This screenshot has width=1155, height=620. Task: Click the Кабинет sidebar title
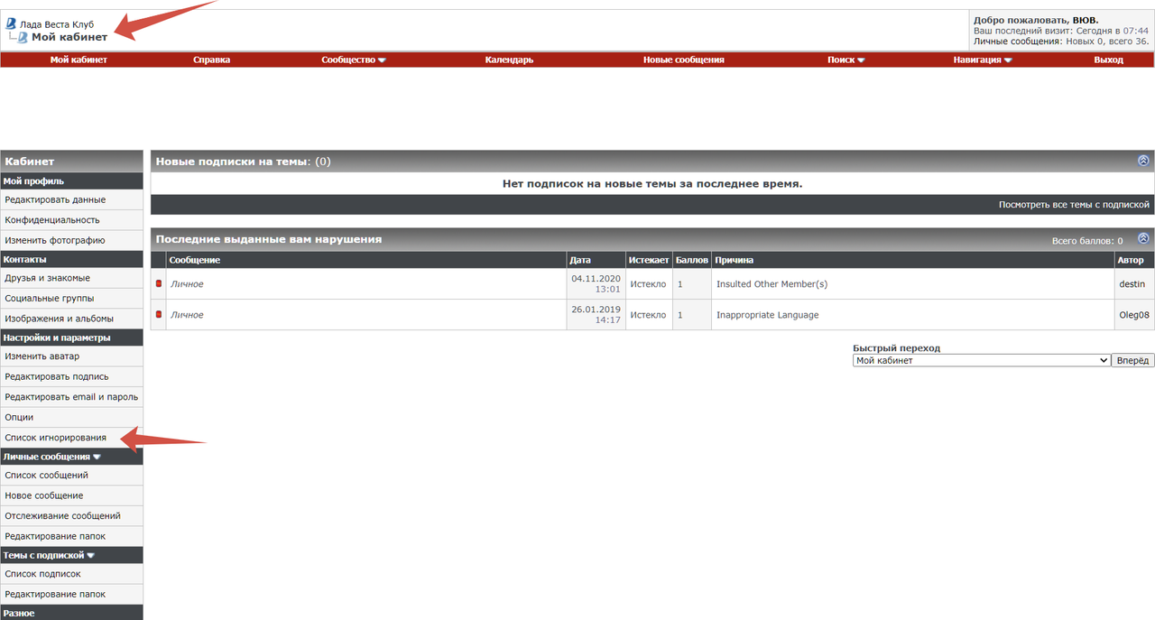(71, 161)
